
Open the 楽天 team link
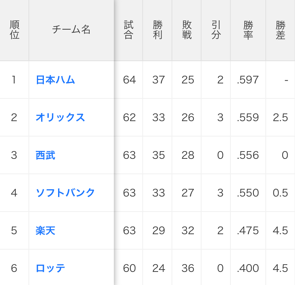(45, 230)
